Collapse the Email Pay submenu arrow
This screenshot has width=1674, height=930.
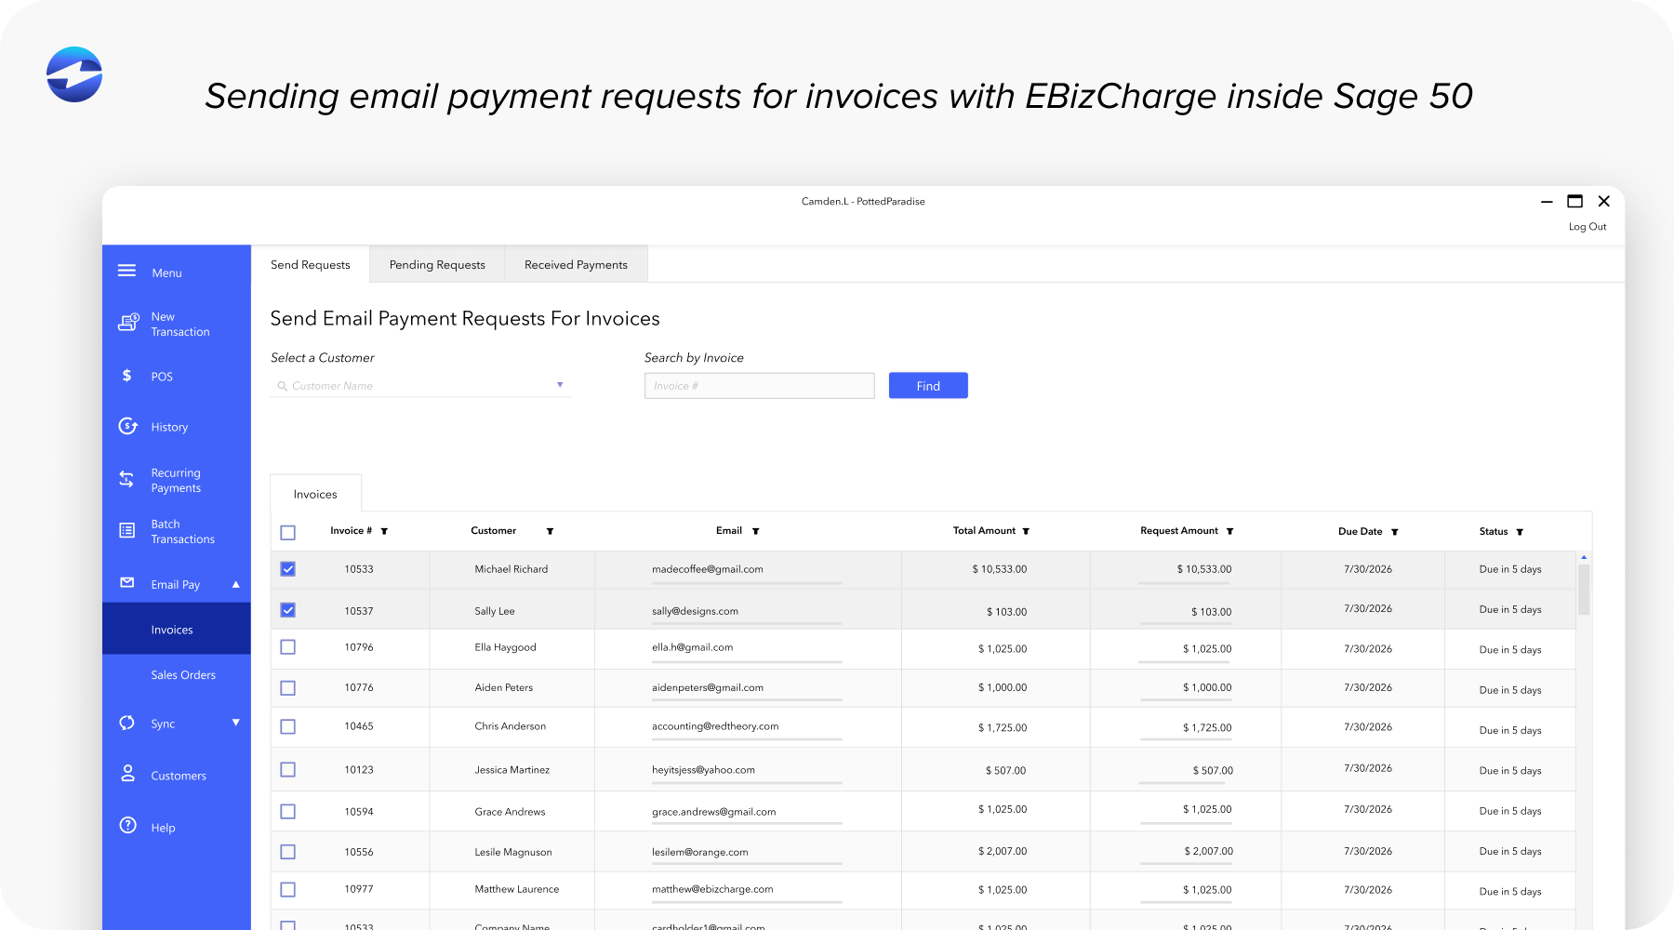[235, 584]
